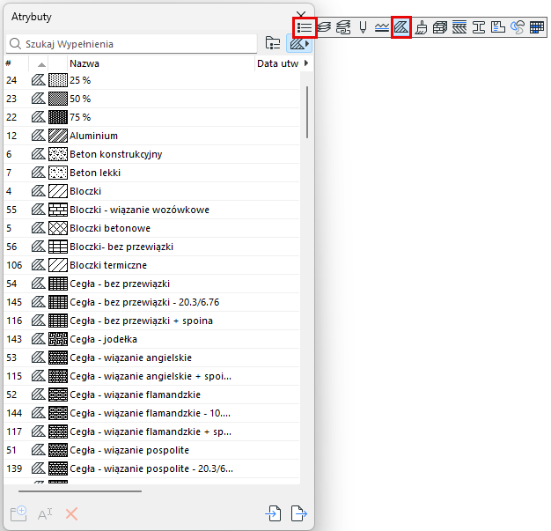Select Cegła - wiązanie angielskie + spoi...
The height and width of the screenshot is (531, 551).
(151, 376)
